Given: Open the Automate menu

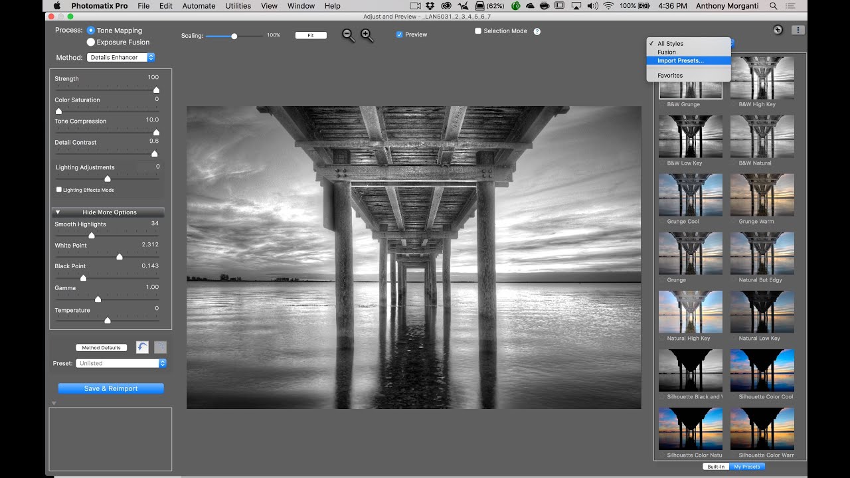Looking at the screenshot, I should [199, 6].
